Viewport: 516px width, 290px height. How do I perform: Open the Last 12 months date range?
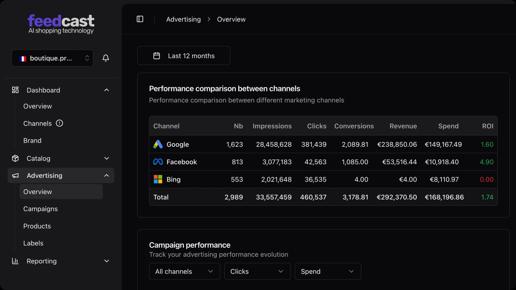pos(184,56)
